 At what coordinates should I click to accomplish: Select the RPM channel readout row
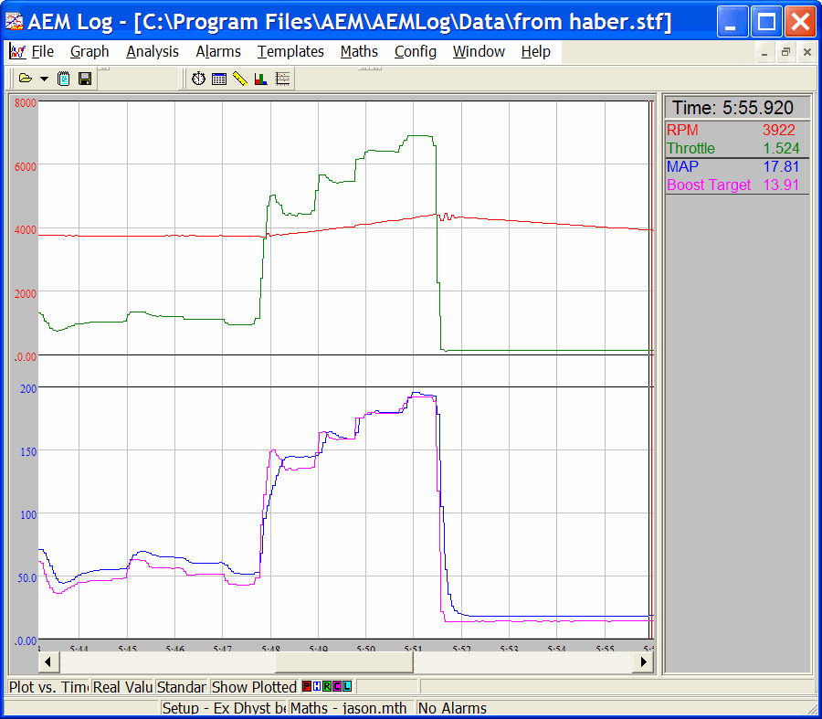click(737, 130)
